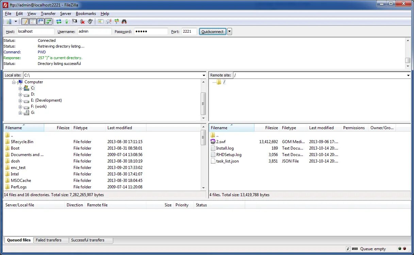Screen dimensions: 414x255
Task: Select the Boot folder icon
Action: pos(7,148)
